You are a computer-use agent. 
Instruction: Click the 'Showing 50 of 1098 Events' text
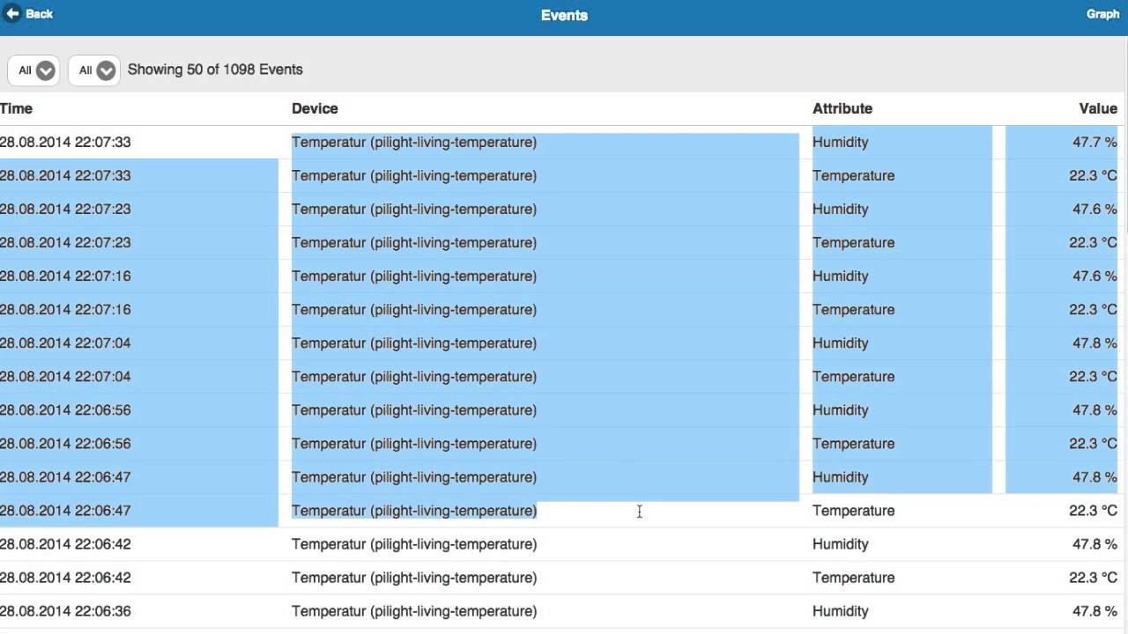tap(215, 70)
